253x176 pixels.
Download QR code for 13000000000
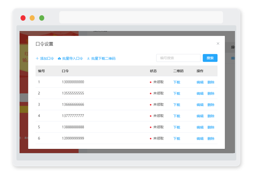[x=177, y=82]
